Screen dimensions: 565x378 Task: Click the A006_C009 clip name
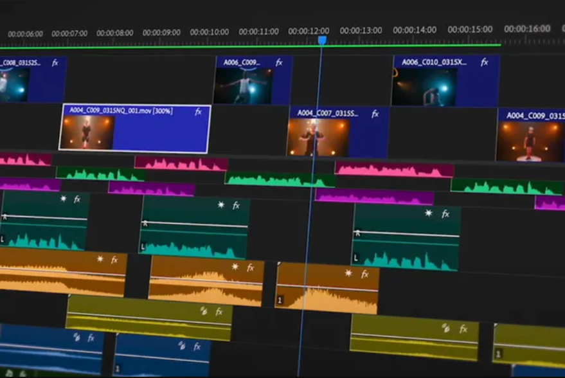242,62
